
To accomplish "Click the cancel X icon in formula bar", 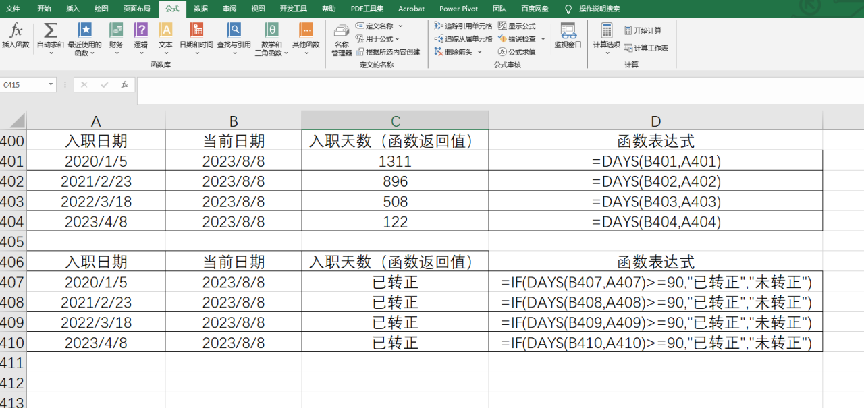I will [x=84, y=85].
